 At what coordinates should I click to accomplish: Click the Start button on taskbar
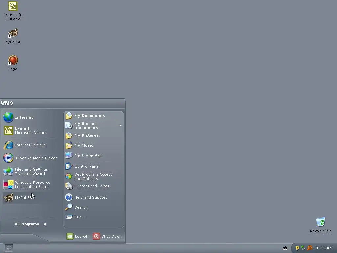[9, 248]
